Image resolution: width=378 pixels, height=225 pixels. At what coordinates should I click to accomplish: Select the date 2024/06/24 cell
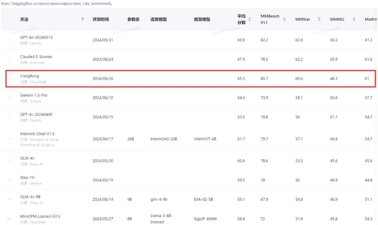[x=103, y=59]
